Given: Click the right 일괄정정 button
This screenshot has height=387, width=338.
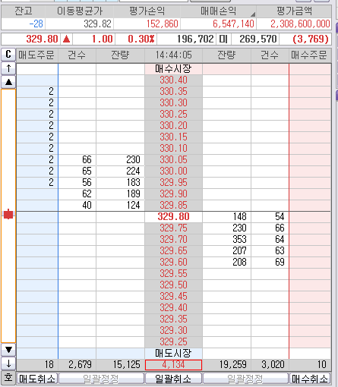Looking at the screenshot, I should (245, 379).
